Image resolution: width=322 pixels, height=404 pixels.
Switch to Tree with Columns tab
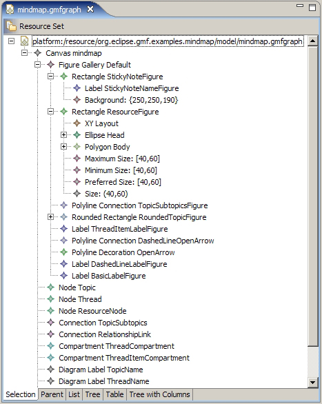[x=159, y=394]
